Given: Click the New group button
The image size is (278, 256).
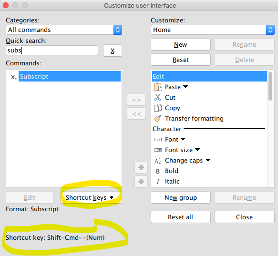Looking at the screenshot, I should [x=181, y=197].
